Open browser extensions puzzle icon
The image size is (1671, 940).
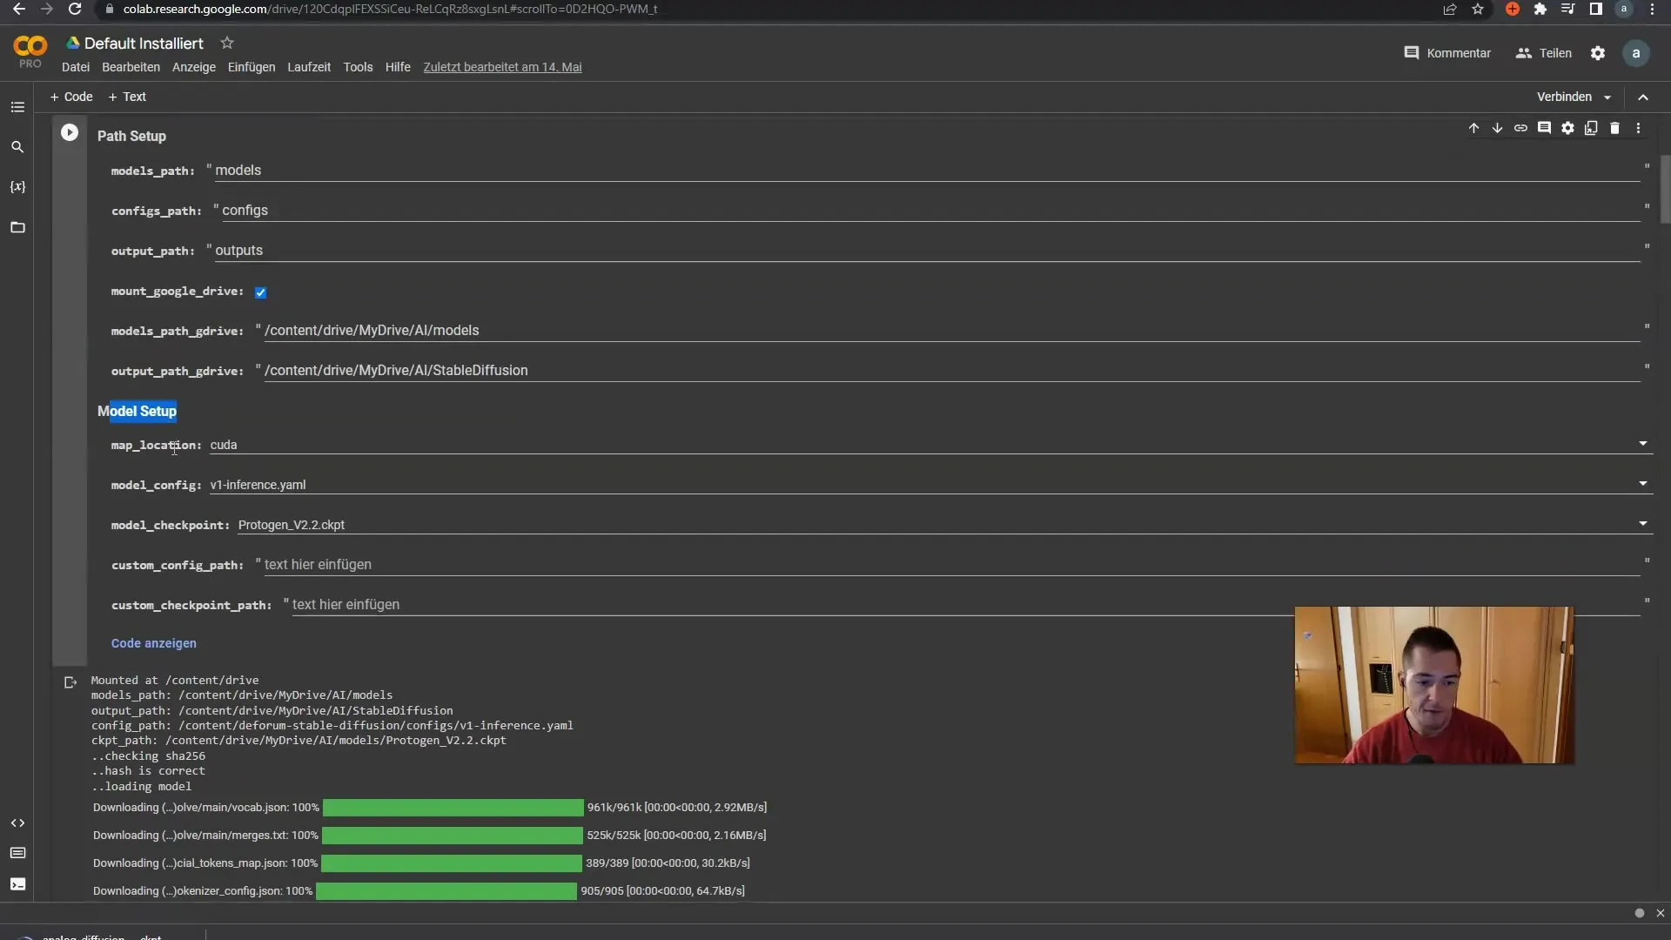[x=1540, y=9]
